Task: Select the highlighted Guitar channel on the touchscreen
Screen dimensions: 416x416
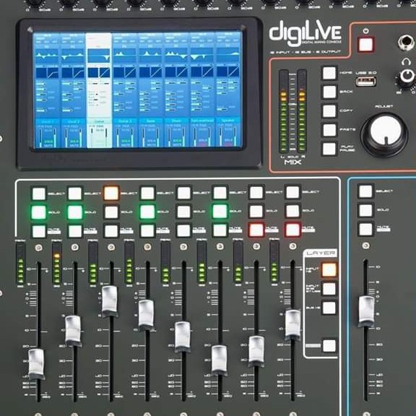Action: tap(99, 90)
